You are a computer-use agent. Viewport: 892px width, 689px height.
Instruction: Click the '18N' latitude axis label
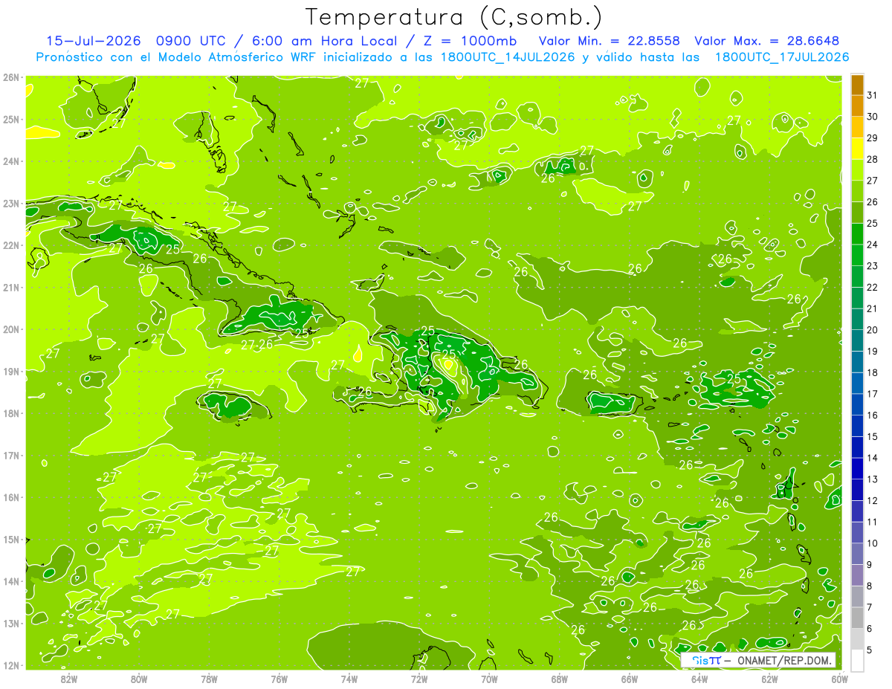[11, 413]
